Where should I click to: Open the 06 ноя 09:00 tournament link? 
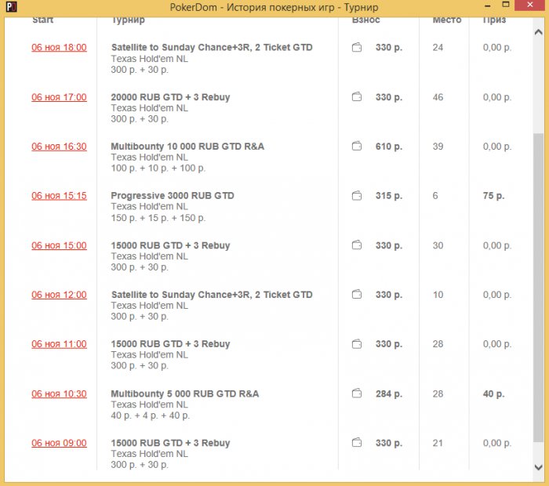[x=59, y=443]
